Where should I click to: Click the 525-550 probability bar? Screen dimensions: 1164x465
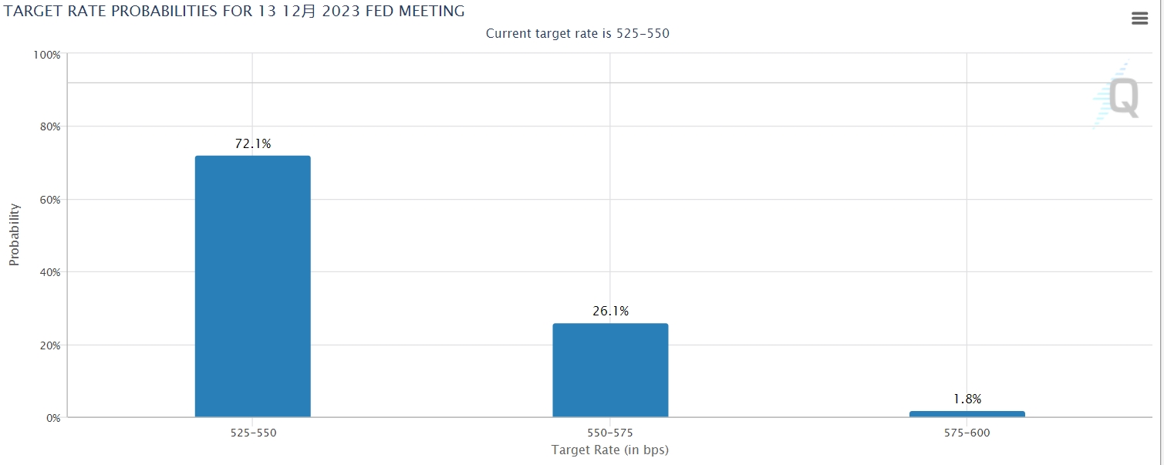click(x=252, y=286)
